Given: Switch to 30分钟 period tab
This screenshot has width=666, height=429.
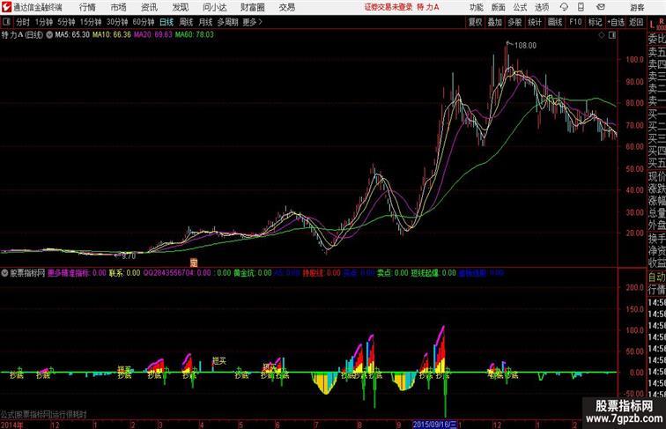Looking at the screenshot, I should (117, 22).
